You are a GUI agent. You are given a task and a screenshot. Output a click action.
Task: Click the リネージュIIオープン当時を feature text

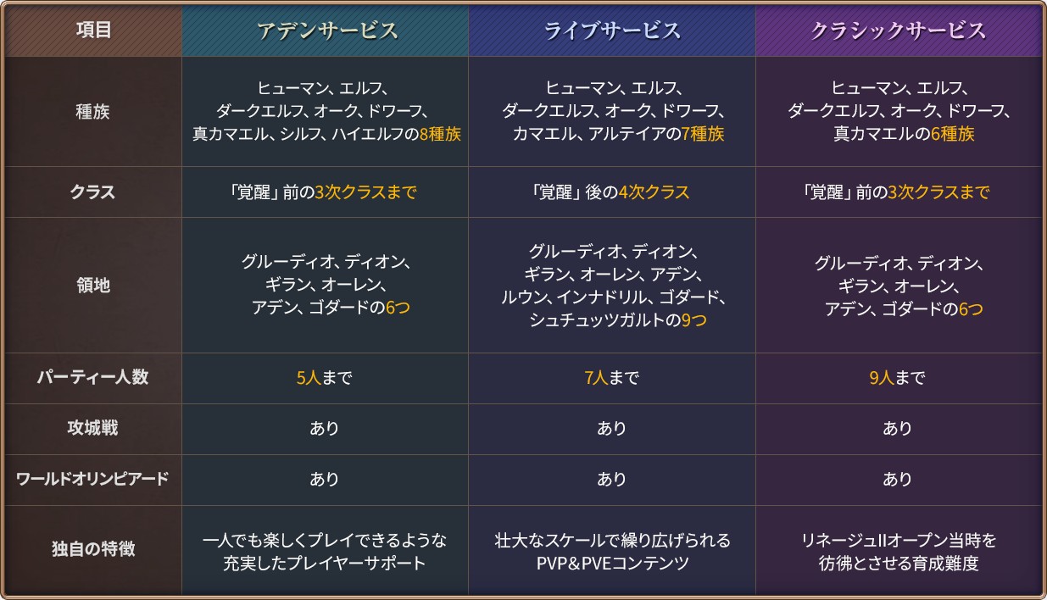pos(898,541)
